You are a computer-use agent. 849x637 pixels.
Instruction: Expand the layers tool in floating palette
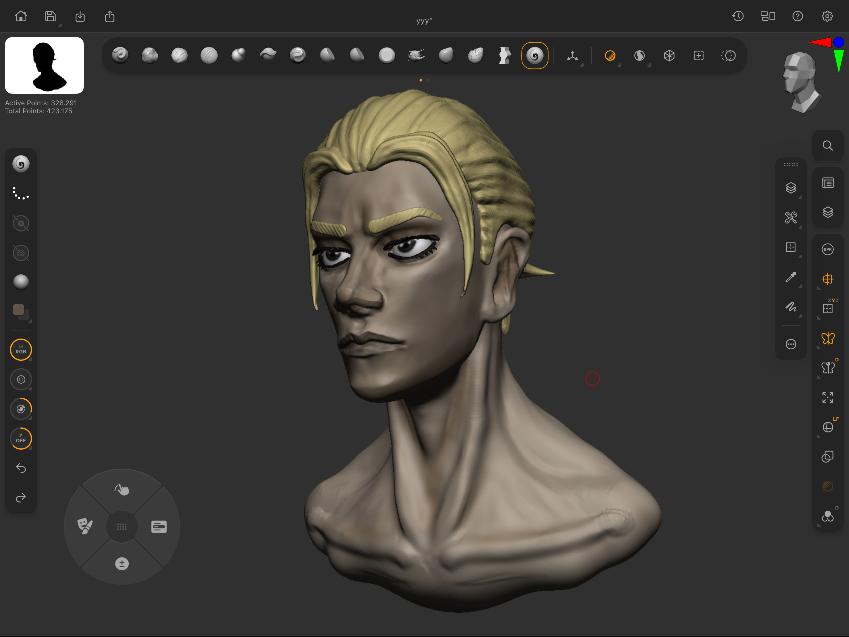click(x=791, y=188)
